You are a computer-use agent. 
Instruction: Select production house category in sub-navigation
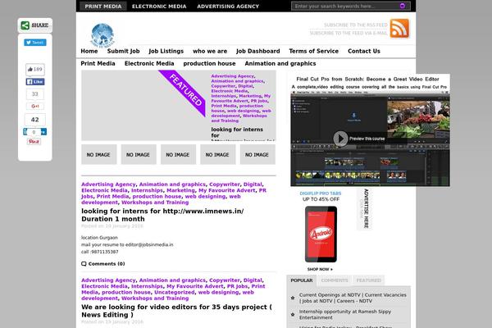(209, 63)
